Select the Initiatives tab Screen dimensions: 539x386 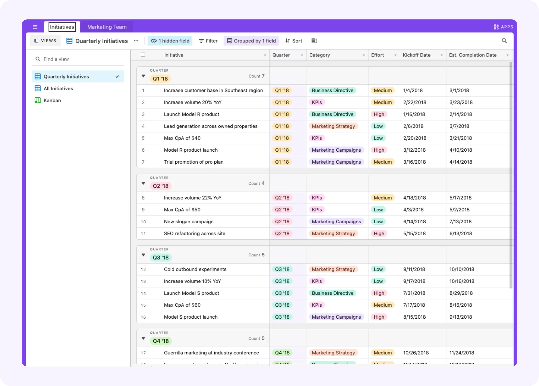(x=62, y=27)
